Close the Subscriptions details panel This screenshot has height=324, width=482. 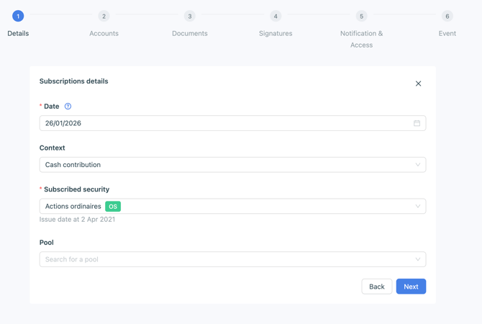418,84
